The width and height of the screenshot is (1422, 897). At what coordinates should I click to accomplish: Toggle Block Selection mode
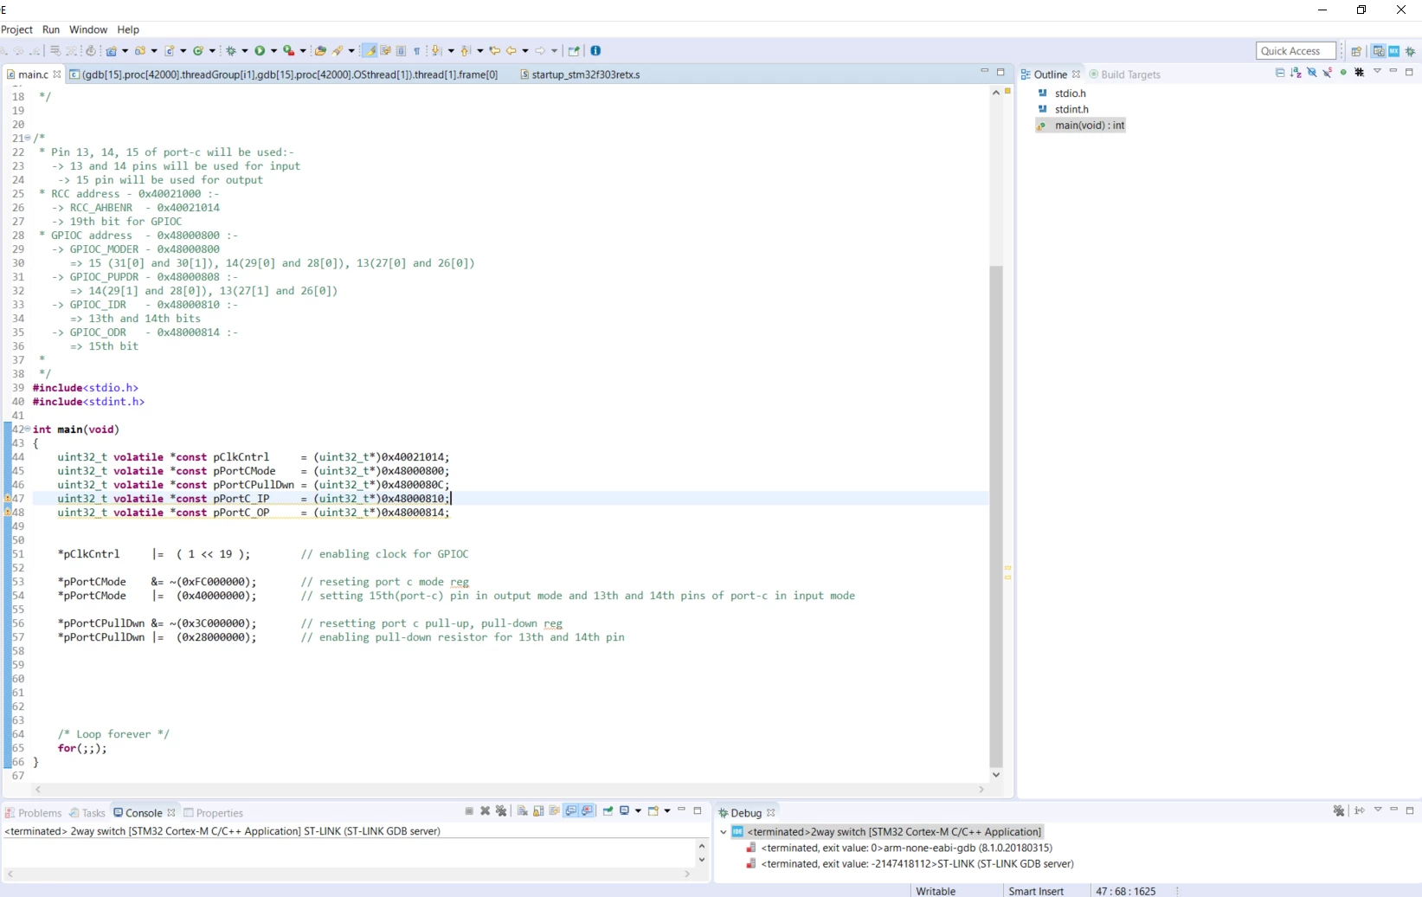pos(401,51)
